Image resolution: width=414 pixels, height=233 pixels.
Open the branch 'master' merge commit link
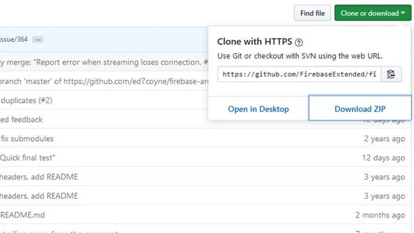pos(104,82)
